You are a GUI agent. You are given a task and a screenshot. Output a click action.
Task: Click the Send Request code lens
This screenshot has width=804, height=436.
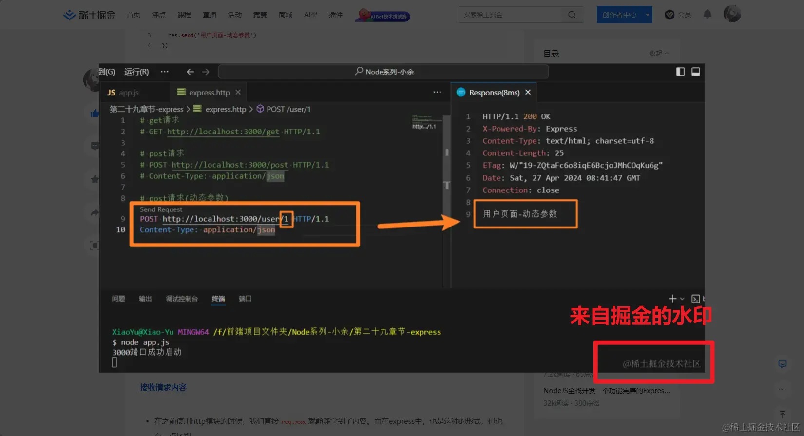(x=161, y=209)
